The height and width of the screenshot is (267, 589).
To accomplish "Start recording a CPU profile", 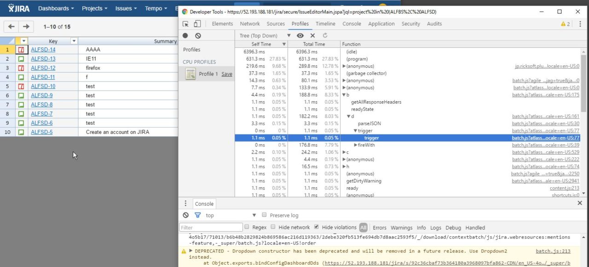I will pyautogui.click(x=185, y=35).
